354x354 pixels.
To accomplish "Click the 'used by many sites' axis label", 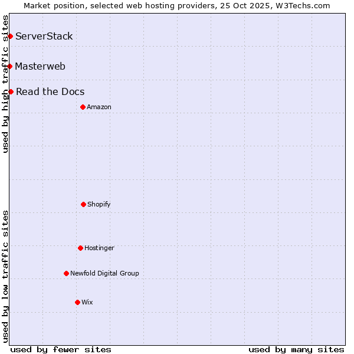I will [296, 349].
